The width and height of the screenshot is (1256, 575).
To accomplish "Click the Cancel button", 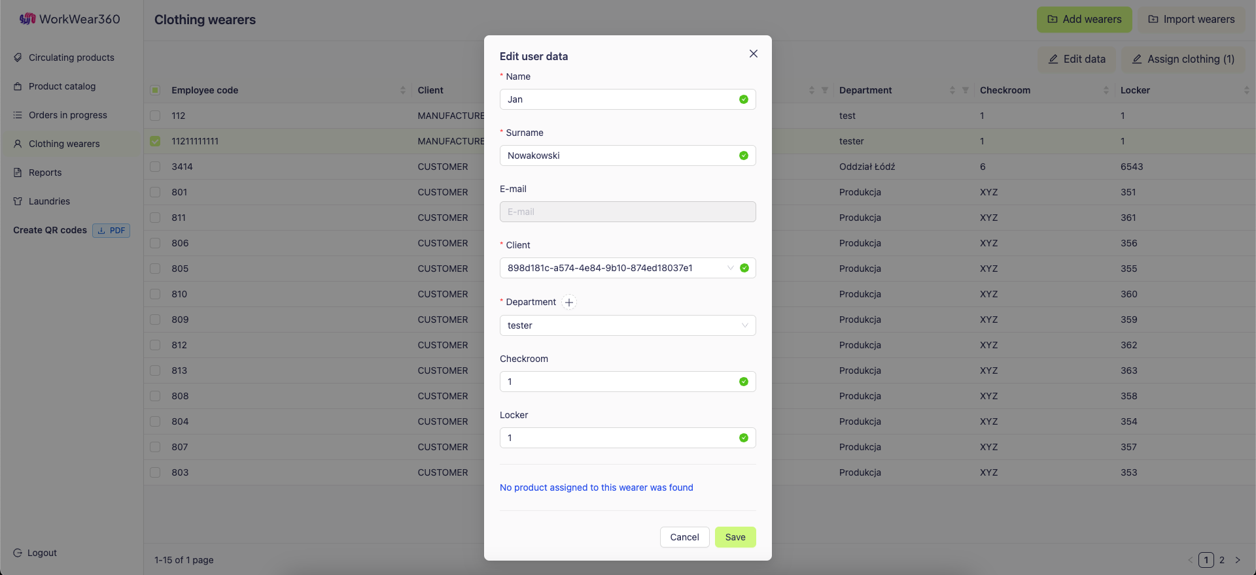I will tap(684, 537).
